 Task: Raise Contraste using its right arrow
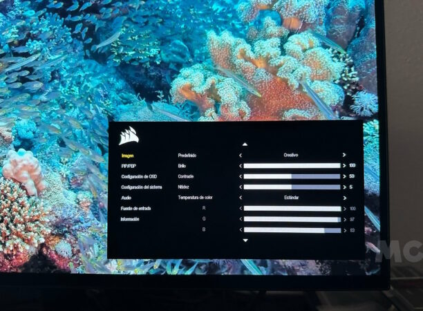coord(344,176)
